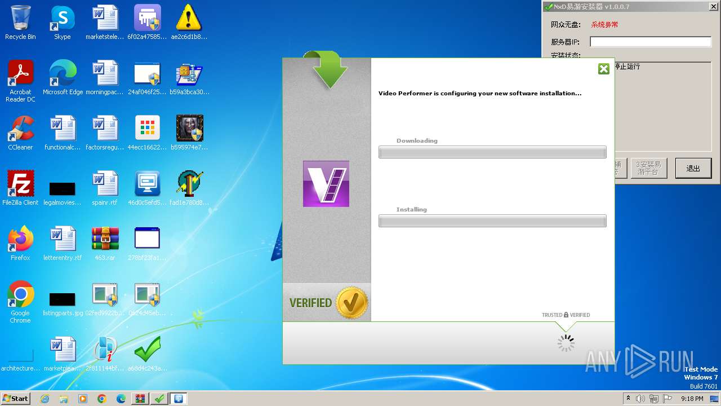Select the 2f811144bf info icon
Viewport: 721px width, 406px height.
click(x=105, y=354)
